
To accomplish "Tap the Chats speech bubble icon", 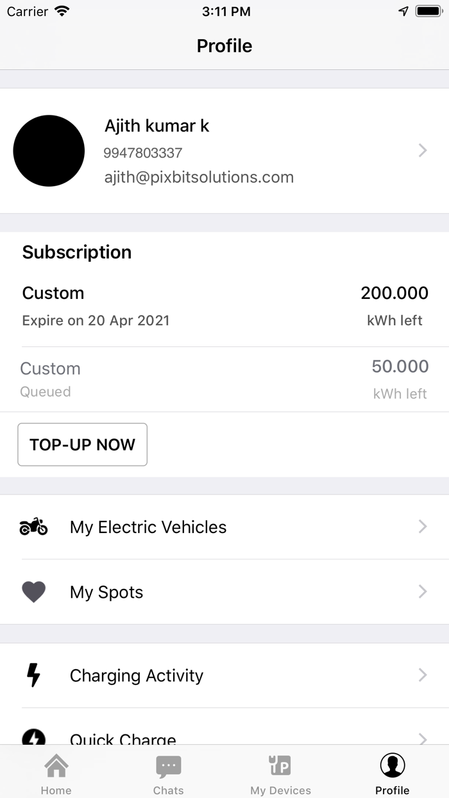I will pyautogui.click(x=169, y=766).
